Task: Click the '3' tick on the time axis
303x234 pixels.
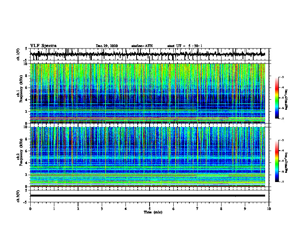Action: pos(102,209)
